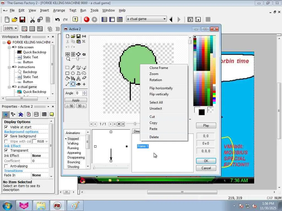
Task: Confirm with the OK button
Action: coord(206,161)
